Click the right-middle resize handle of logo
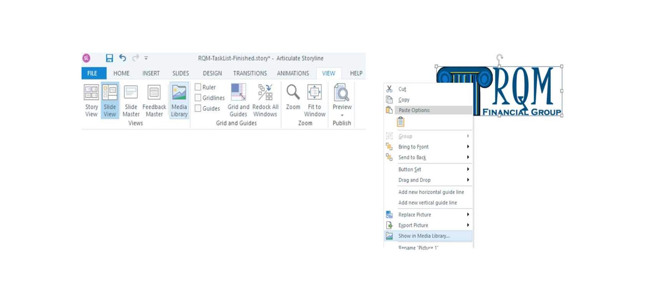This screenshot has height=303, width=645. point(562,91)
